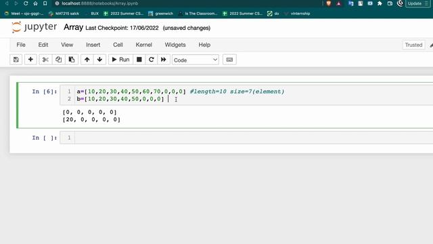Click the Trusted notebook indicator
Screen dimensions: 433x244
[x=413, y=45]
